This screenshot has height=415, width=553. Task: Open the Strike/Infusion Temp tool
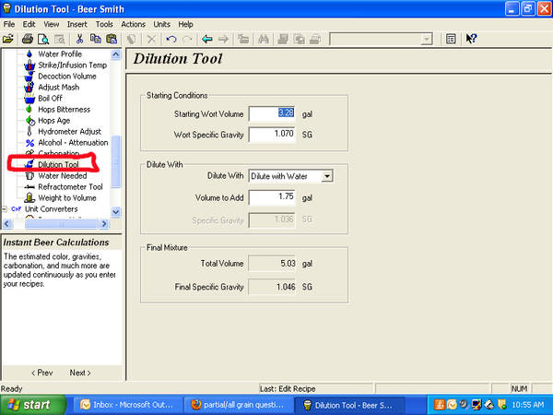[72, 65]
